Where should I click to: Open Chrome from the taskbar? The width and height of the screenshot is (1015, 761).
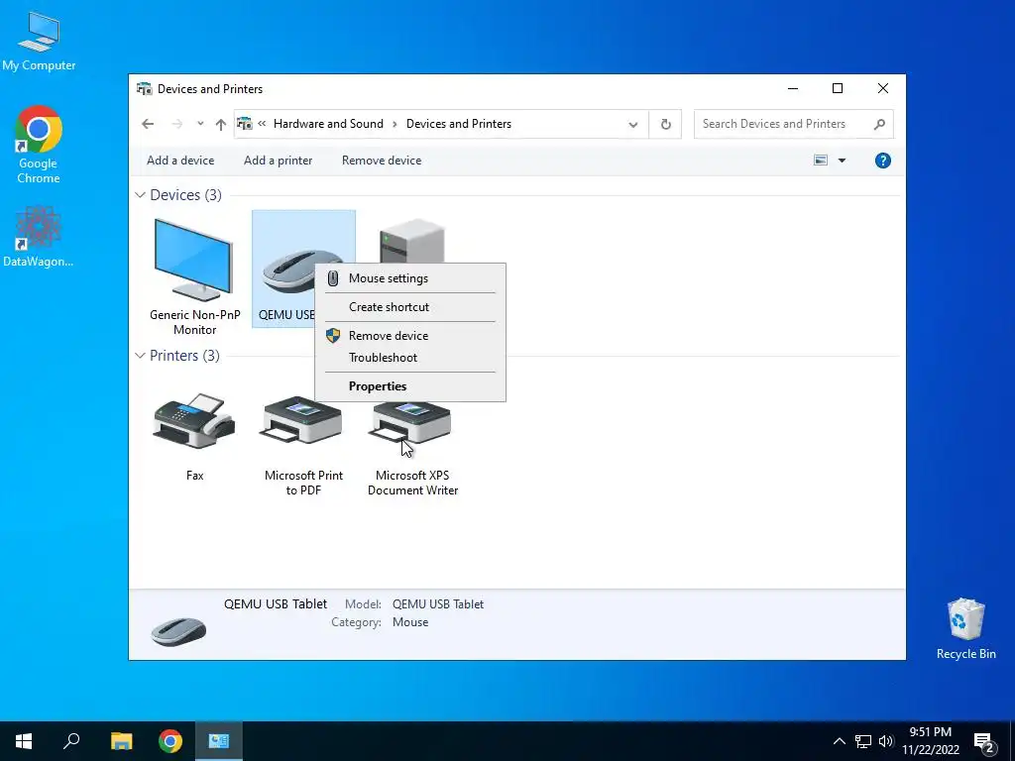[x=170, y=741]
